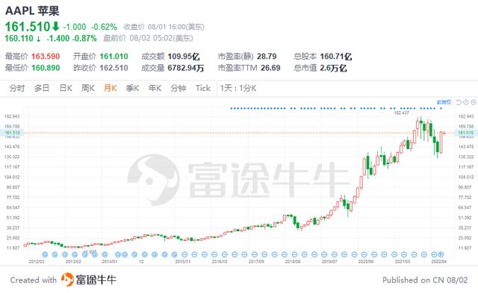Click the 182.437 peak price label on chart
Image resolution: width=478 pixels, height=293 pixels.
click(402, 113)
